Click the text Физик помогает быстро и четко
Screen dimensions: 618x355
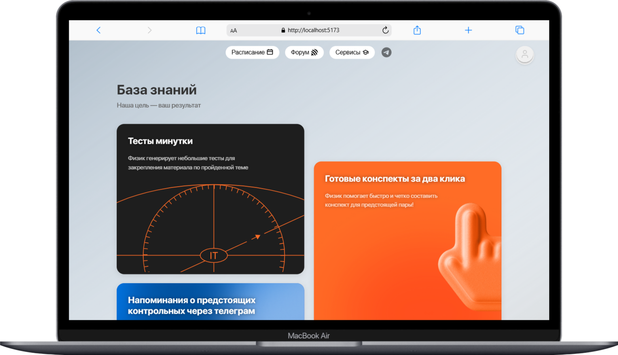pos(381,200)
